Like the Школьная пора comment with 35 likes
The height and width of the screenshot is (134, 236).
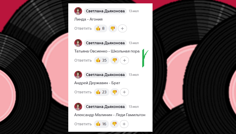tap(102, 60)
